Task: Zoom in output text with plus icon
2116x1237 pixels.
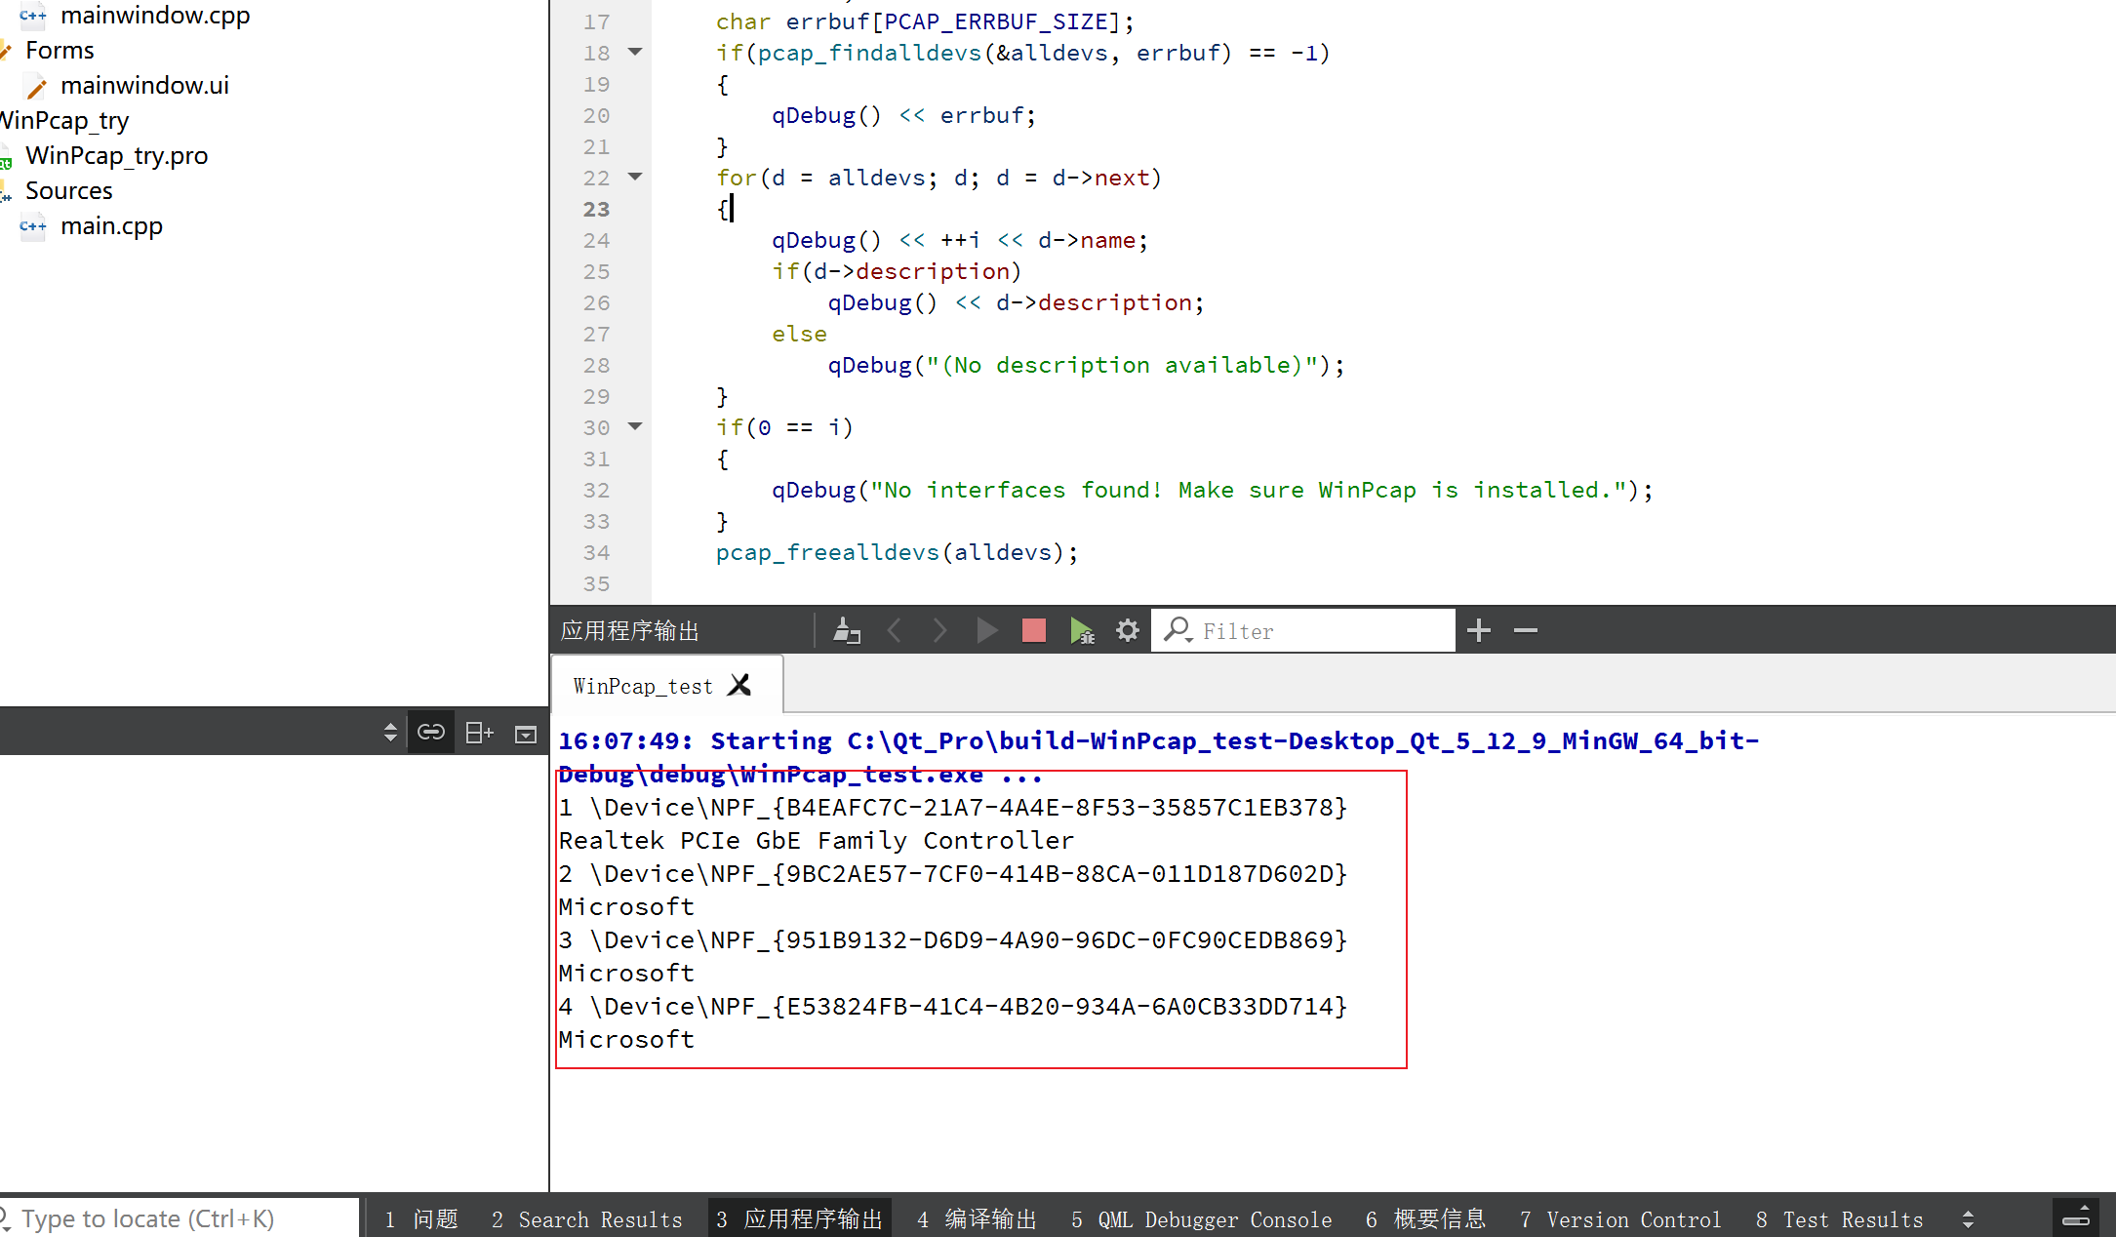Action: [1478, 630]
